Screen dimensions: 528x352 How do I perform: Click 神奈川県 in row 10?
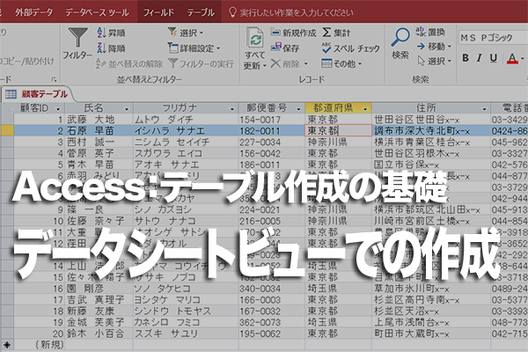[x=339, y=221]
